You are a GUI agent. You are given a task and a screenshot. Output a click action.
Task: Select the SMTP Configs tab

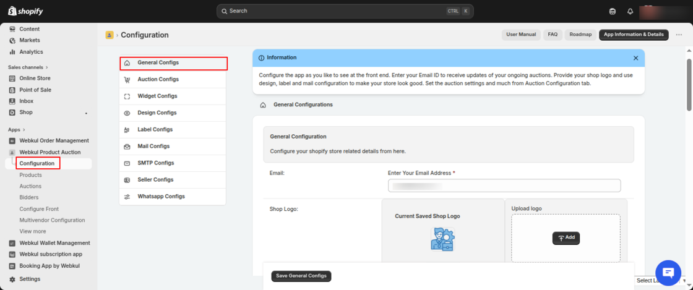(x=173, y=163)
